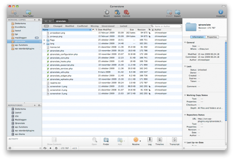Toggle the Text checkbox under Working Copy Status
Viewport: 234px width, 160px height.
click(x=199, y=99)
